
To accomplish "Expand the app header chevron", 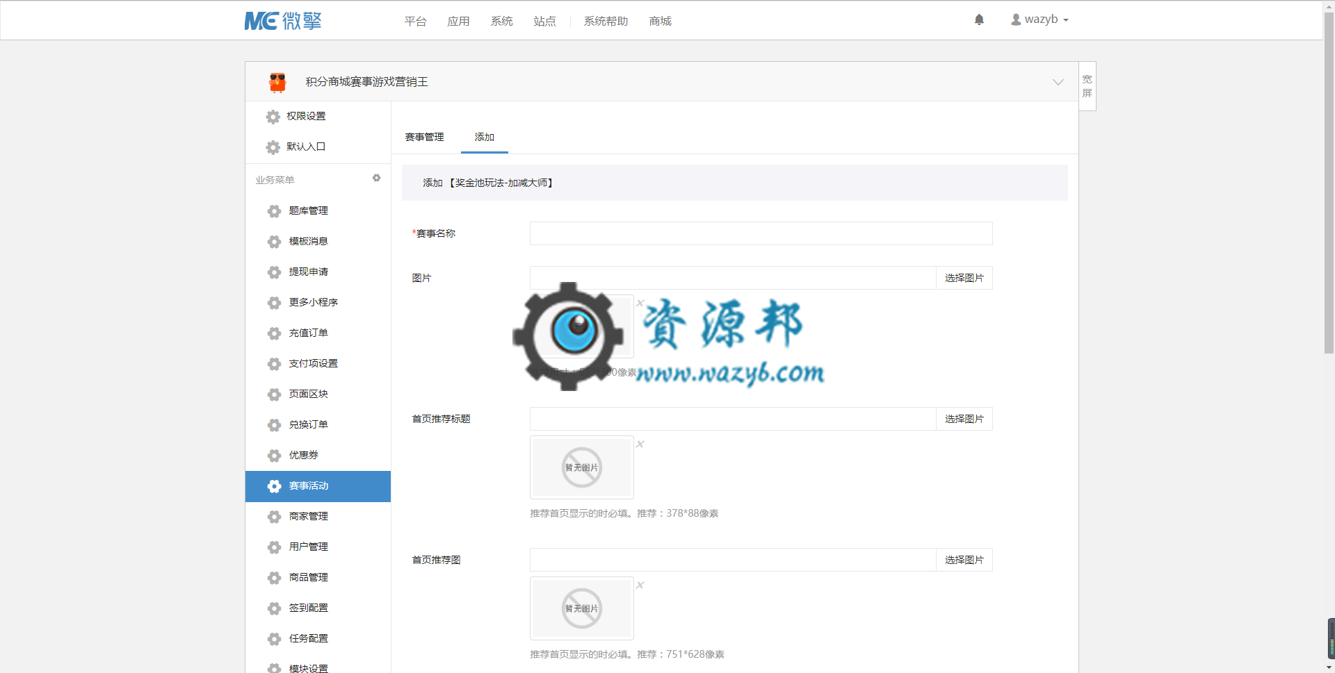I will coord(1058,82).
